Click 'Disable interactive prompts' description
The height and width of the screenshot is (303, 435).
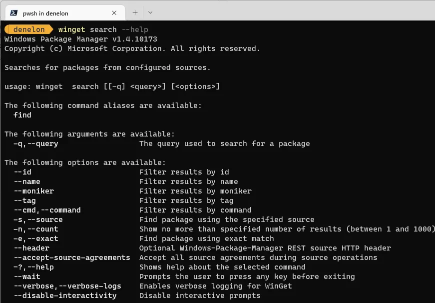tap(200, 295)
